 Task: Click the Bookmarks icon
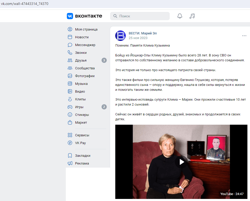(x=70, y=155)
